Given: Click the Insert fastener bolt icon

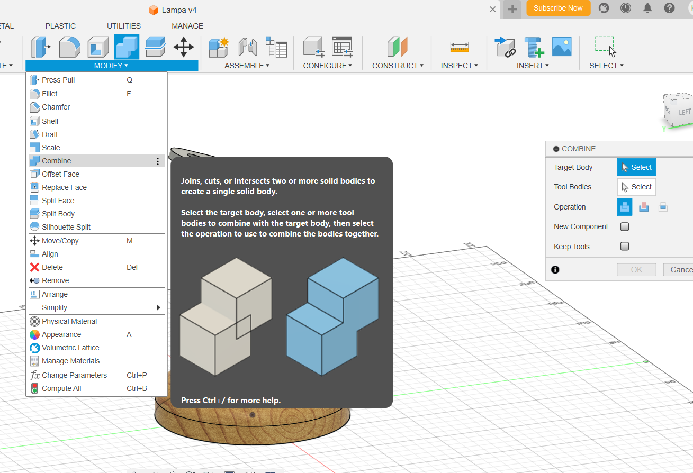Looking at the screenshot, I should (534, 47).
